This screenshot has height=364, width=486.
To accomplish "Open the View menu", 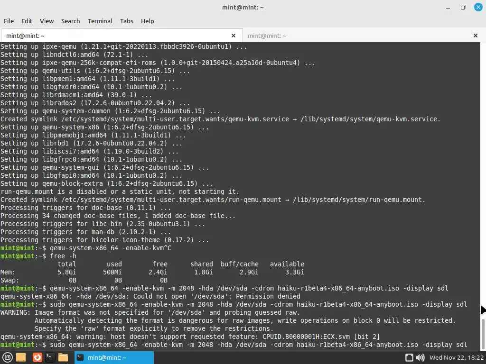I will pyautogui.click(x=47, y=21).
